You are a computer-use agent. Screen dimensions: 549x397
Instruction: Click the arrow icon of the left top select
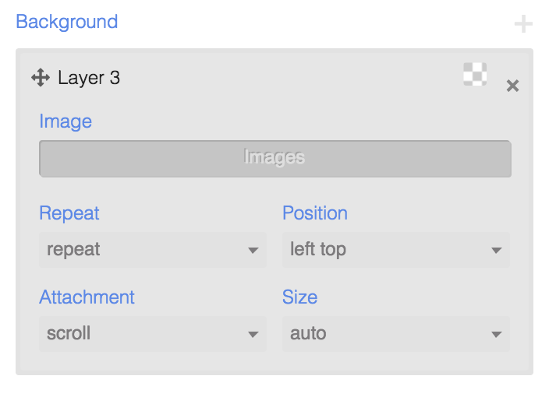[x=497, y=250]
